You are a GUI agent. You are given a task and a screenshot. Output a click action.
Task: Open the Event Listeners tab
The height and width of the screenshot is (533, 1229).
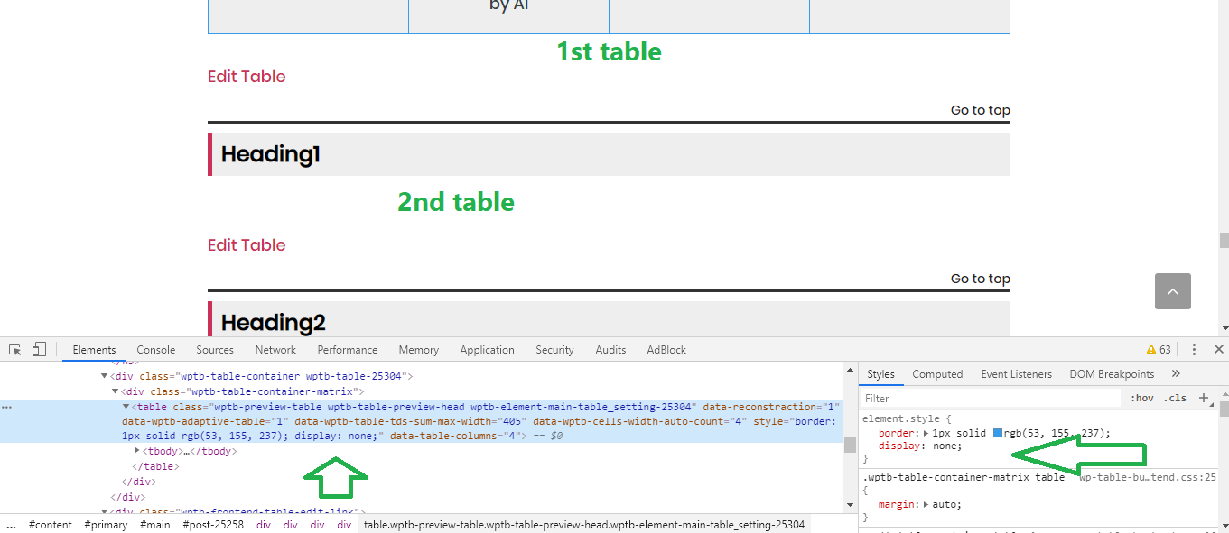point(1017,373)
